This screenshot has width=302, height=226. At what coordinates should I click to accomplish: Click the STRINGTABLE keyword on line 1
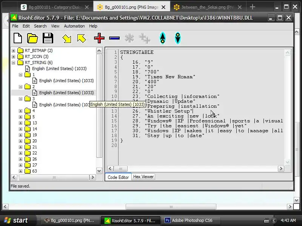click(x=137, y=52)
